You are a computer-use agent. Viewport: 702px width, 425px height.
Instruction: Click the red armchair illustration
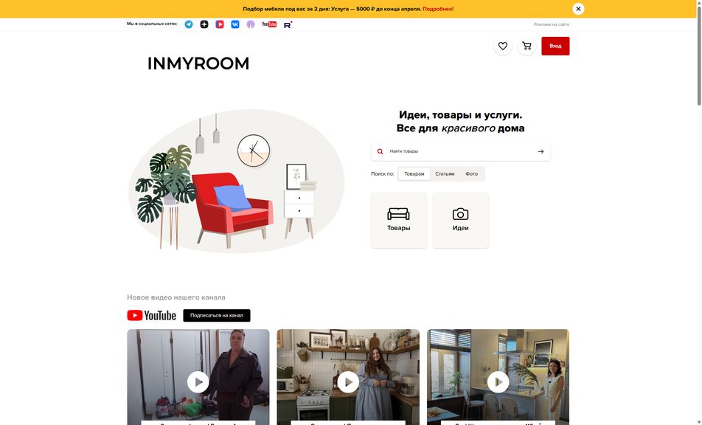pyautogui.click(x=233, y=209)
